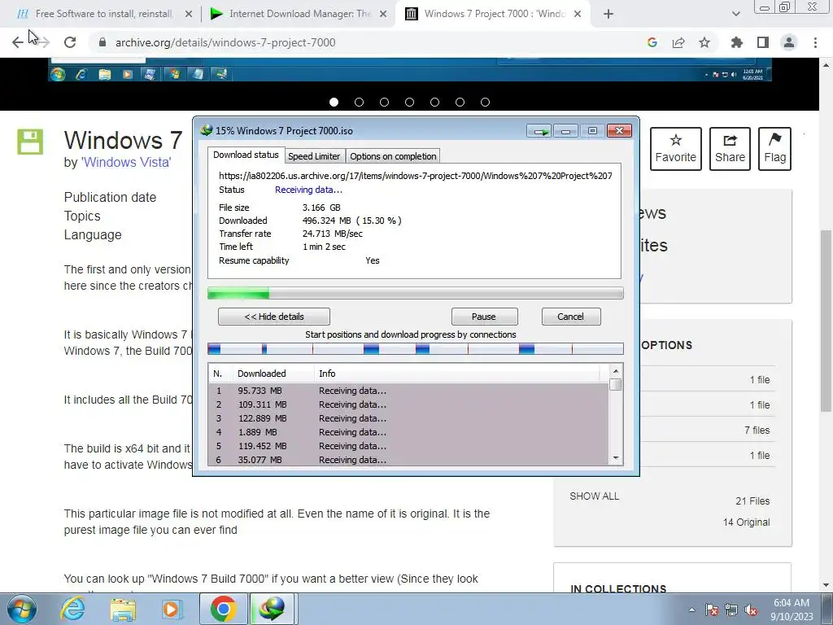Image resolution: width=833 pixels, height=625 pixels.
Task: Select connection row with 119.452 MB
Action: click(409, 446)
